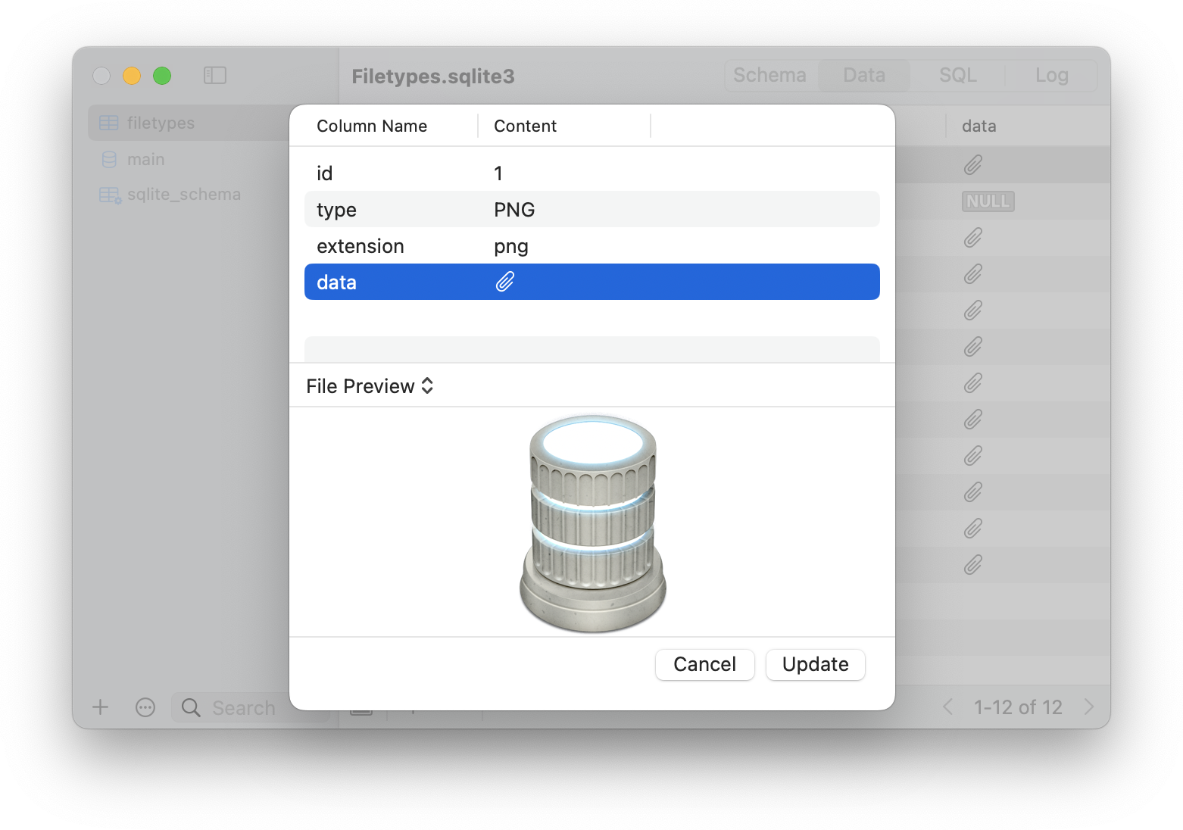Go to next page of records
The width and height of the screenshot is (1183, 830).
pos(1089,707)
